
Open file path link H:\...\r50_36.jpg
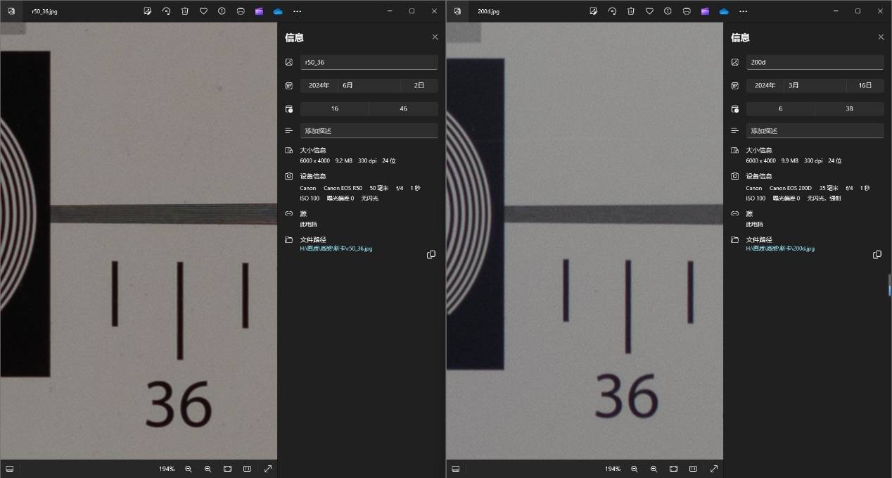(336, 249)
